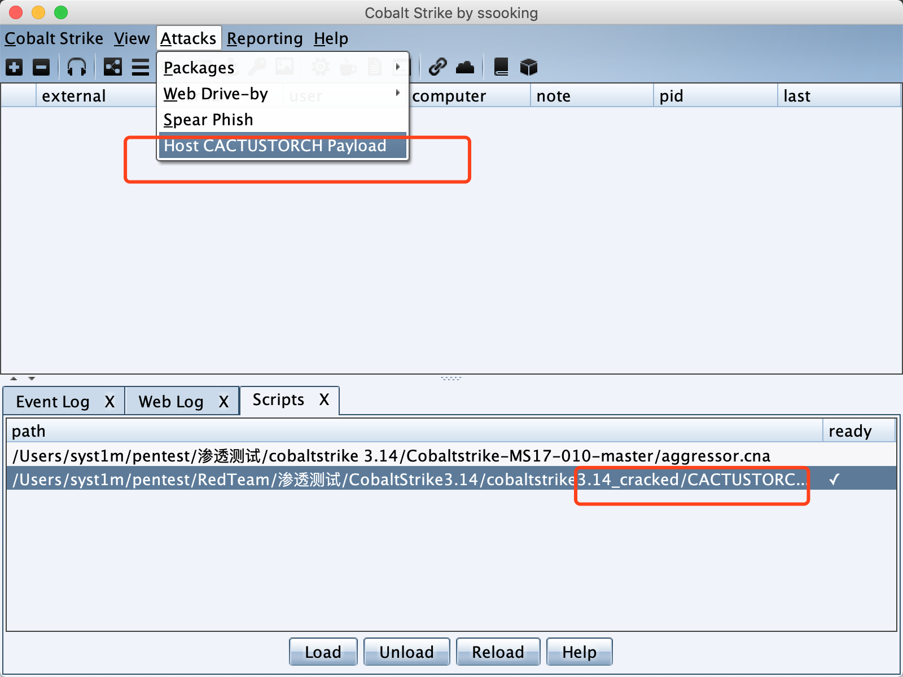Image resolution: width=903 pixels, height=677 pixels.
Task: Open the Cobalt Strike menu
Action: point(54,38)
